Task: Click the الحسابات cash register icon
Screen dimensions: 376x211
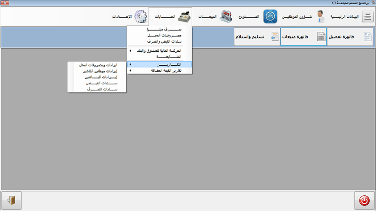Action: (x=184, y=17)
